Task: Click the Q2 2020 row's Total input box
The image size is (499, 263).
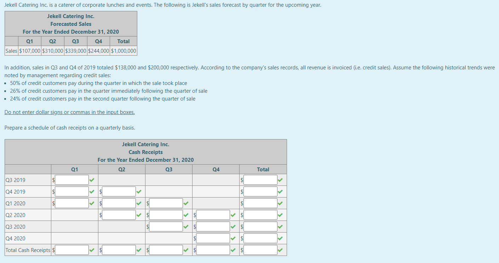Action: (260, 215)
